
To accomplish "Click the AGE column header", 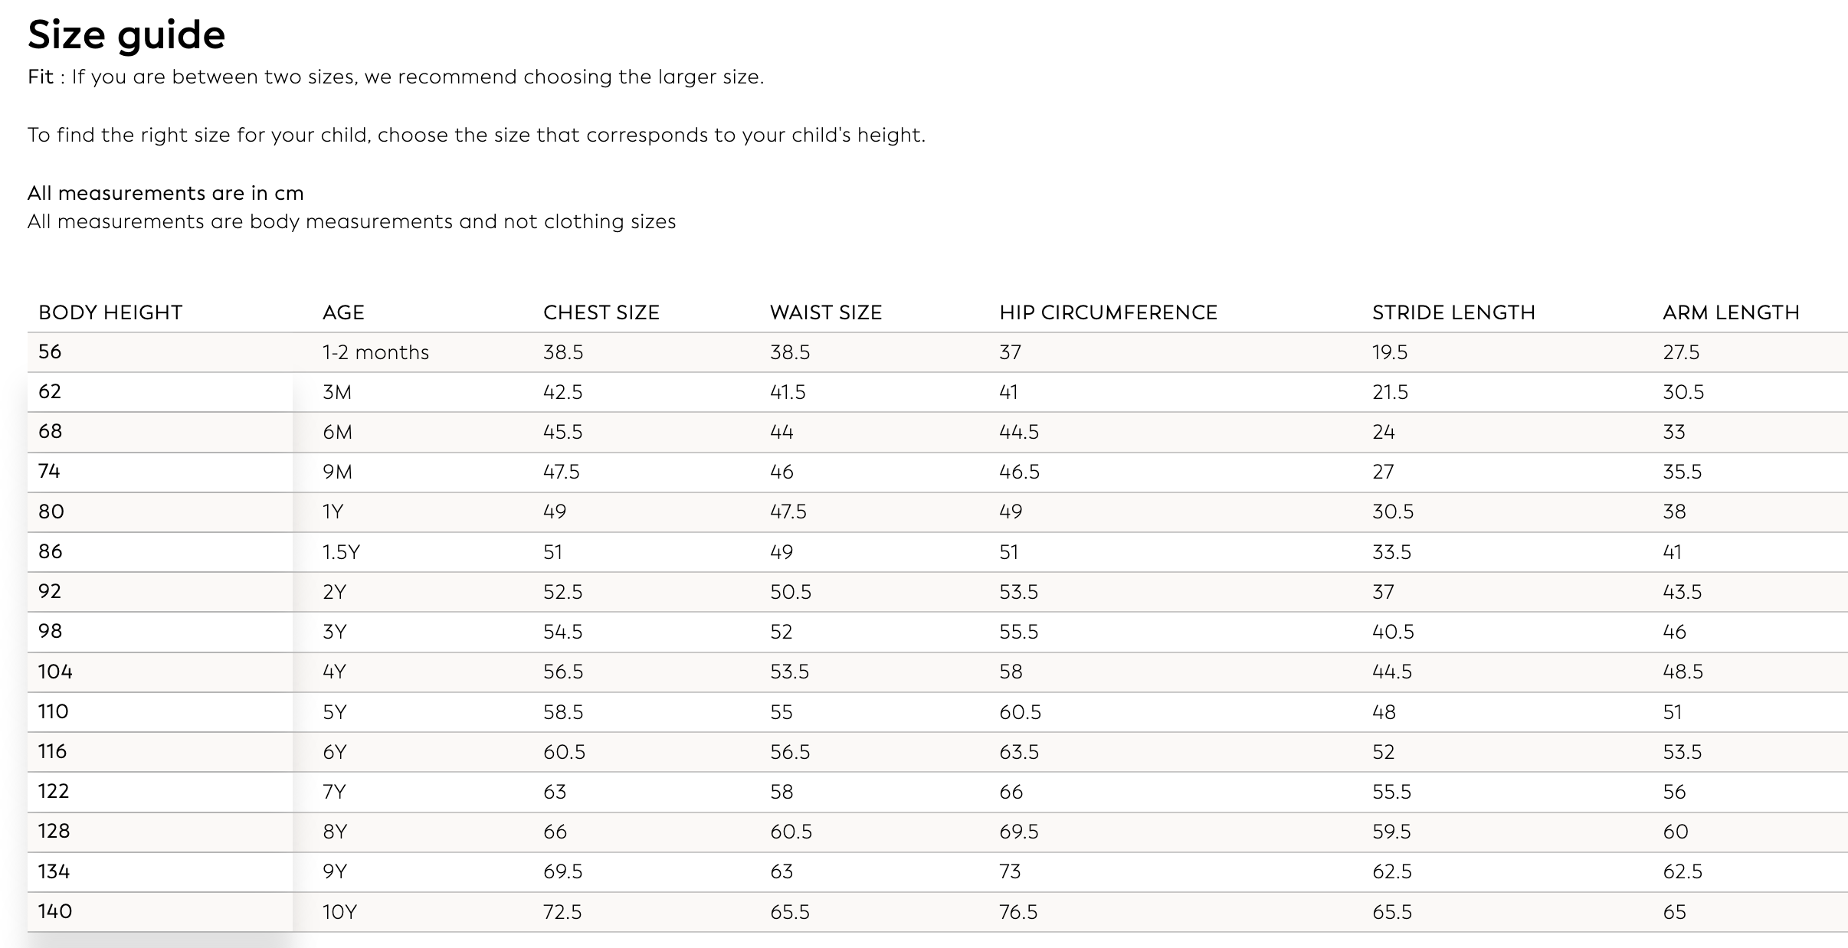I will tap(343, 312).
